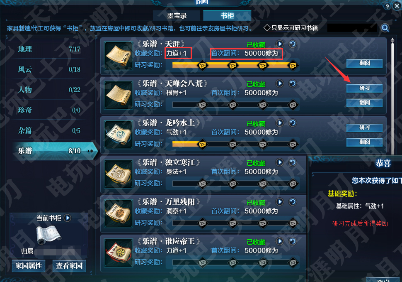This screenshot has height=282, width=402.
Task: Click play icon beside 乐谱·天涯
Action: pos(280,44)
